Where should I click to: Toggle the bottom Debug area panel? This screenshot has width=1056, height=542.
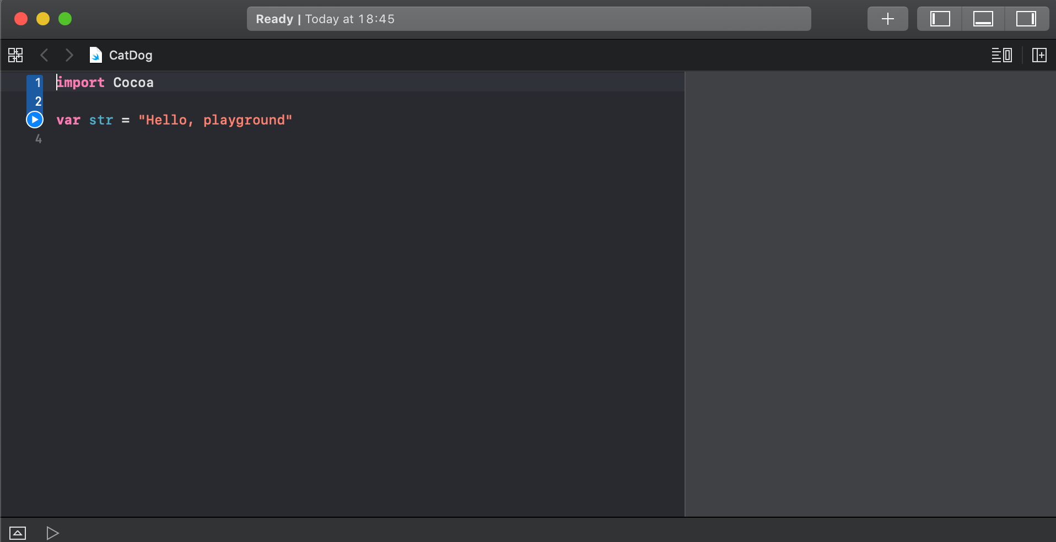tap(983, 19)
